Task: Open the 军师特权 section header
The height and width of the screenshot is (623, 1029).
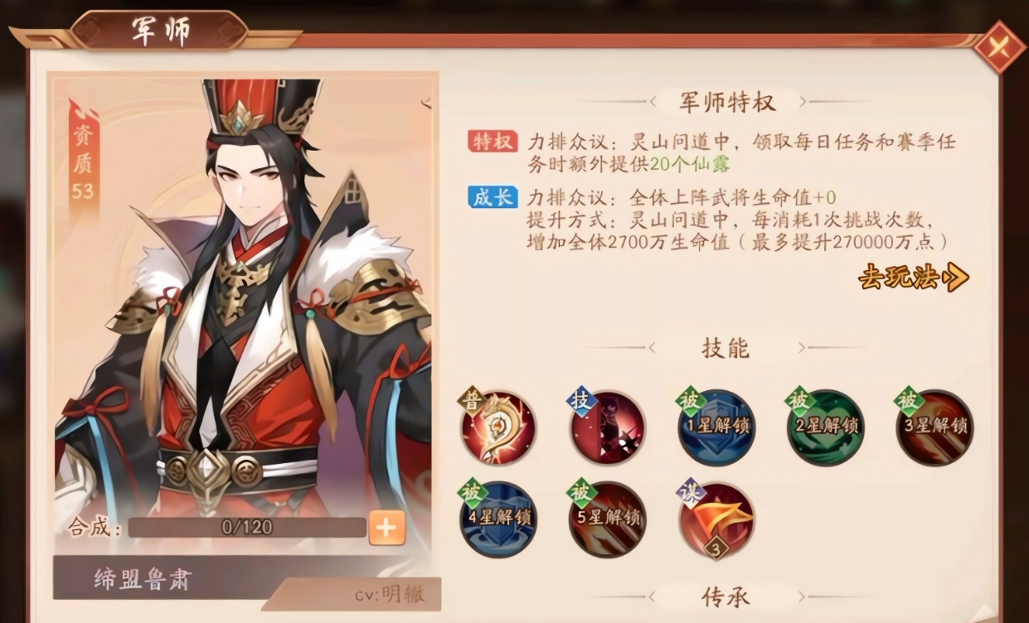Action: click(727, 102)
